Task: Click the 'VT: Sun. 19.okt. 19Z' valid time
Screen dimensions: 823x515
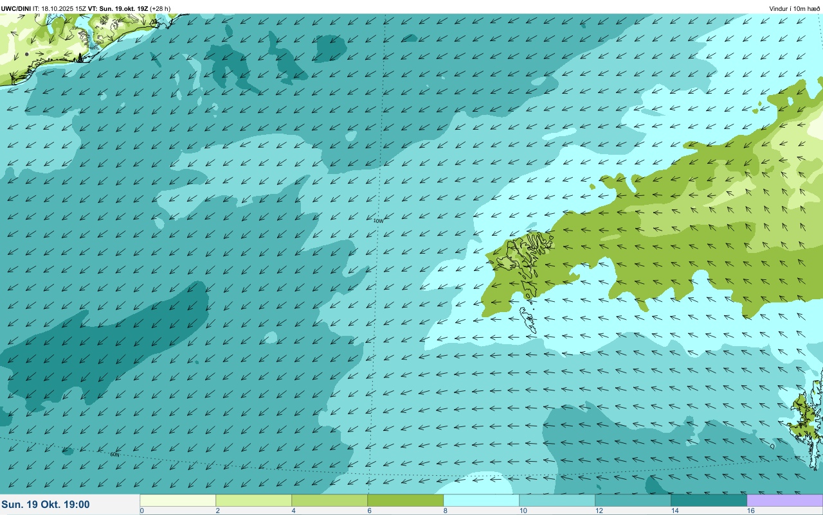Action: pyautogui.click(x=118, y=8)
